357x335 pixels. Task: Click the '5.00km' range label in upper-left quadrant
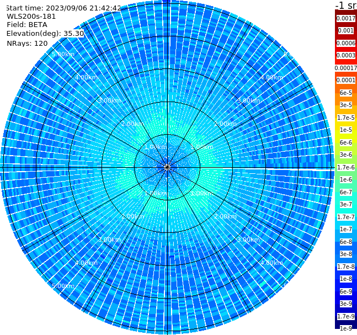click(63, 55)
